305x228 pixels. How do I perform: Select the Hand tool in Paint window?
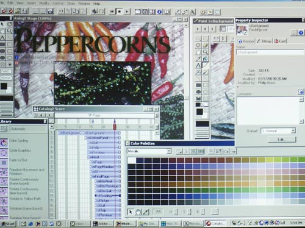pos(198,52)
